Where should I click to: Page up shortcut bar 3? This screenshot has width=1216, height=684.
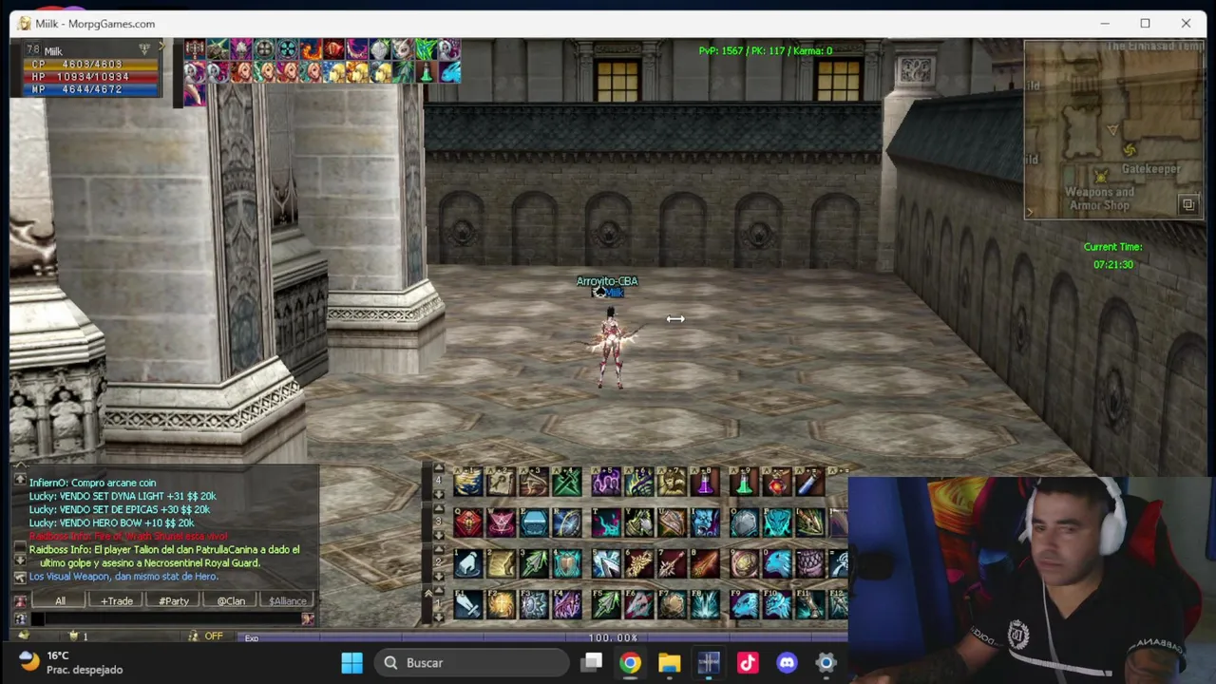[439, 508]
